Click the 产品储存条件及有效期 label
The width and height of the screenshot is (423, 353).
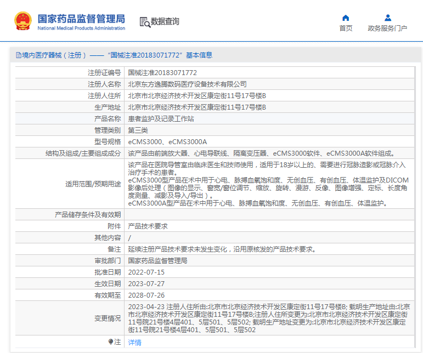88,215
